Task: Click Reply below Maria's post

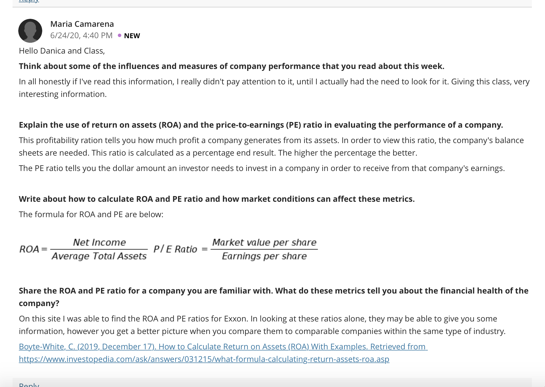Action: point(29,385)
